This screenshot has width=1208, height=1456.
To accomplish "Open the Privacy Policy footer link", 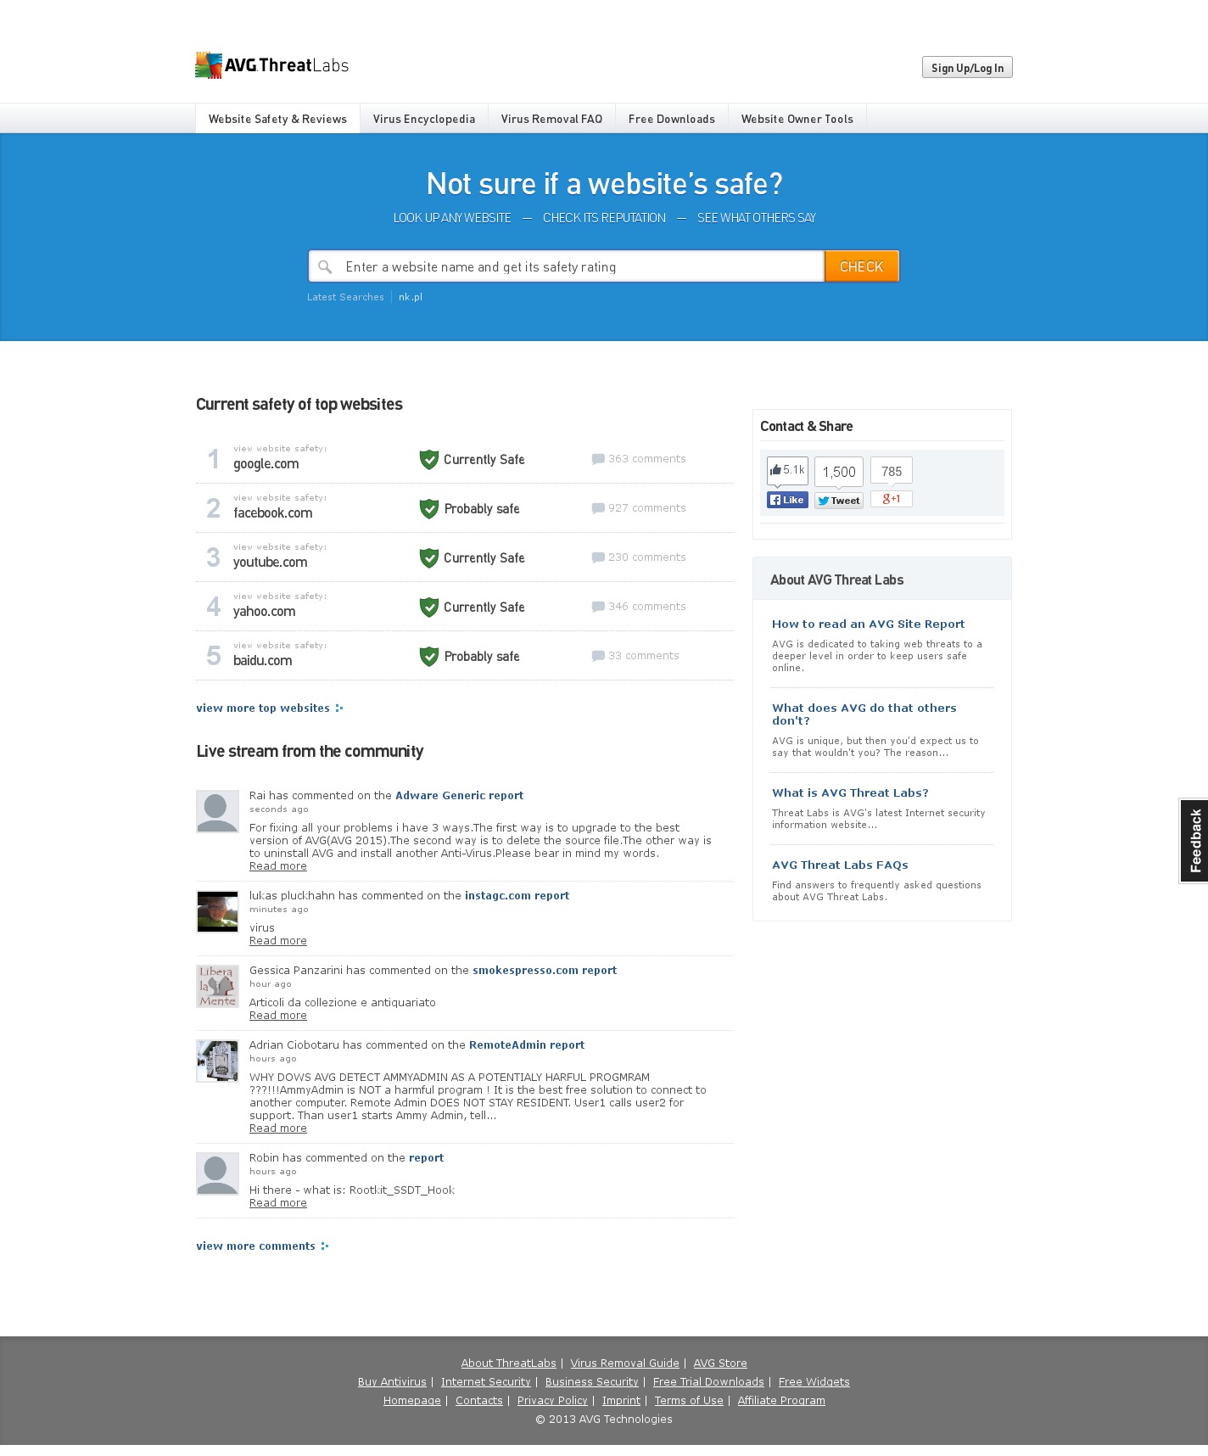I will 552,1401.
